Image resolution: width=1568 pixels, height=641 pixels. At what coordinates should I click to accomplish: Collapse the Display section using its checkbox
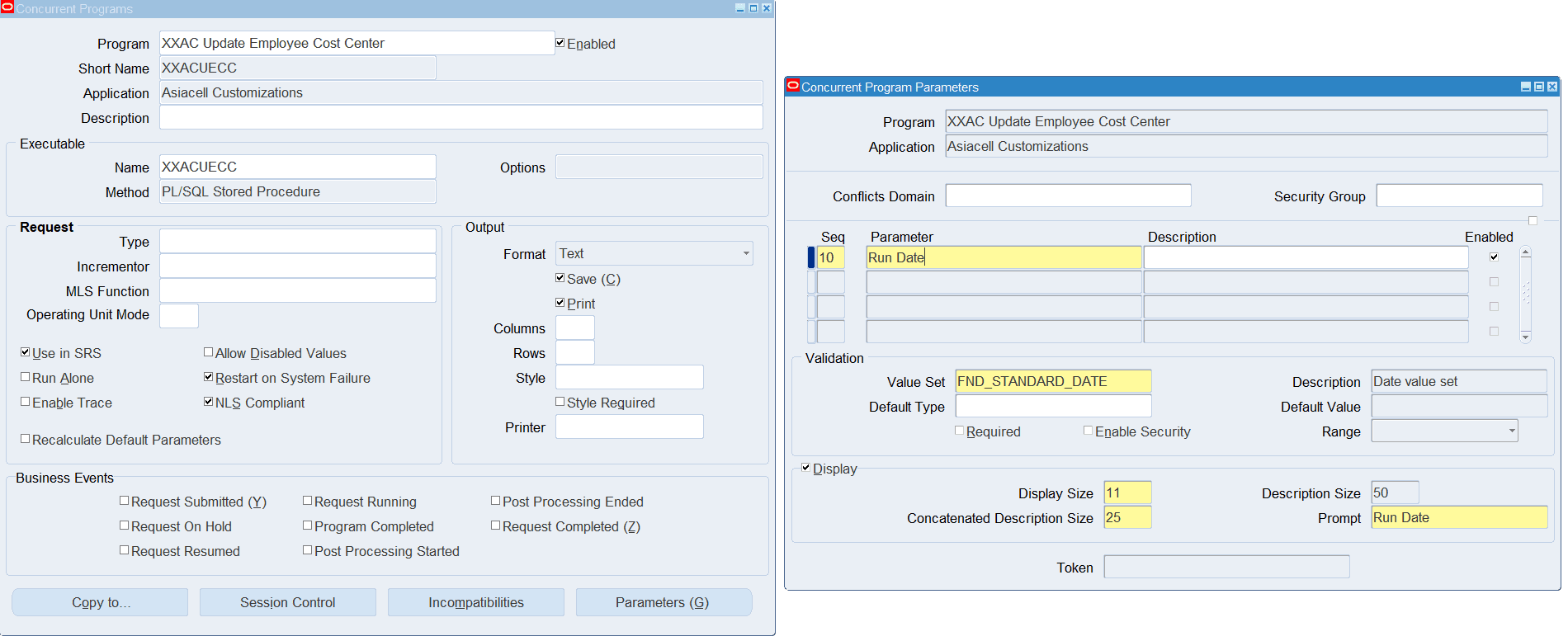[x=806, y=468]
